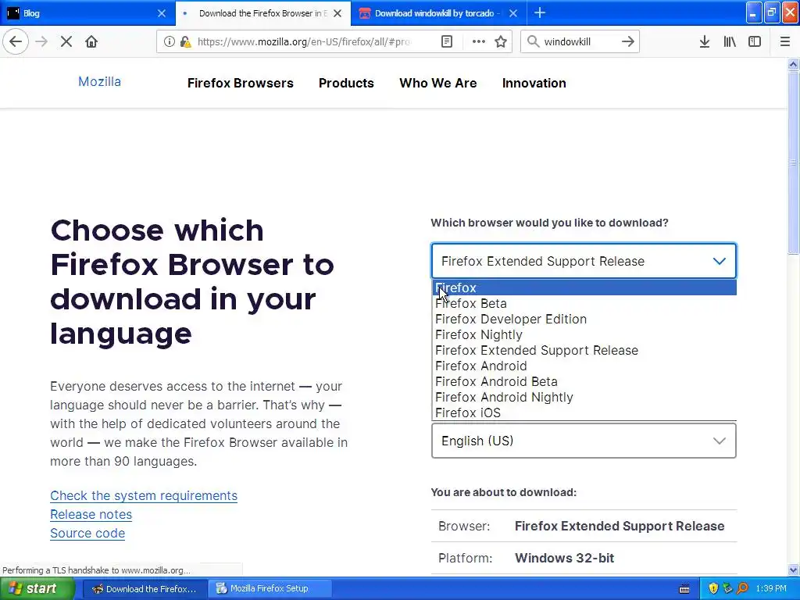Close the Blog tab
The image size is (800, 600).
162,13
